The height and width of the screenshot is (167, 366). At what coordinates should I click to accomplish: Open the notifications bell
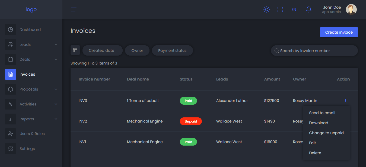pyautogui.click(x=308, y=9)
